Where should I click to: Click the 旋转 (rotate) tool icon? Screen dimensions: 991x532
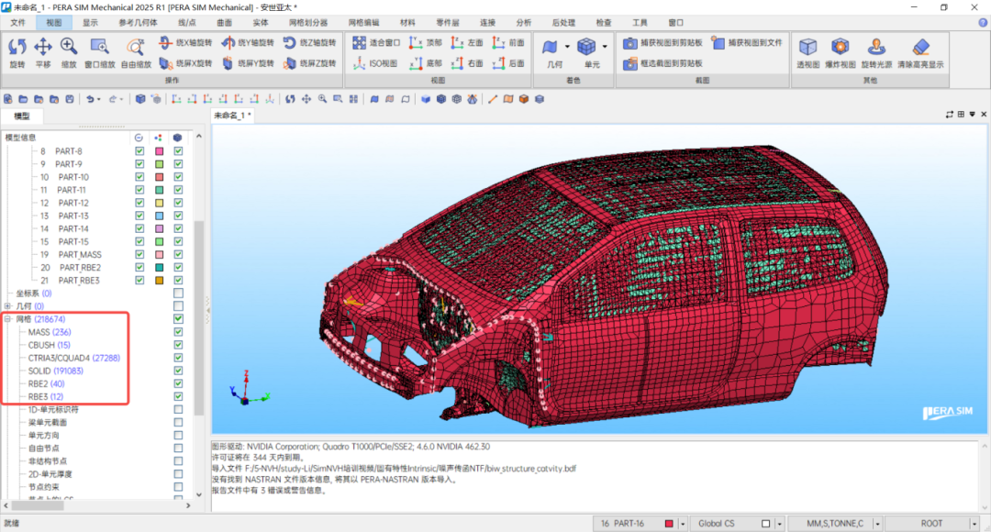[17, 47]
